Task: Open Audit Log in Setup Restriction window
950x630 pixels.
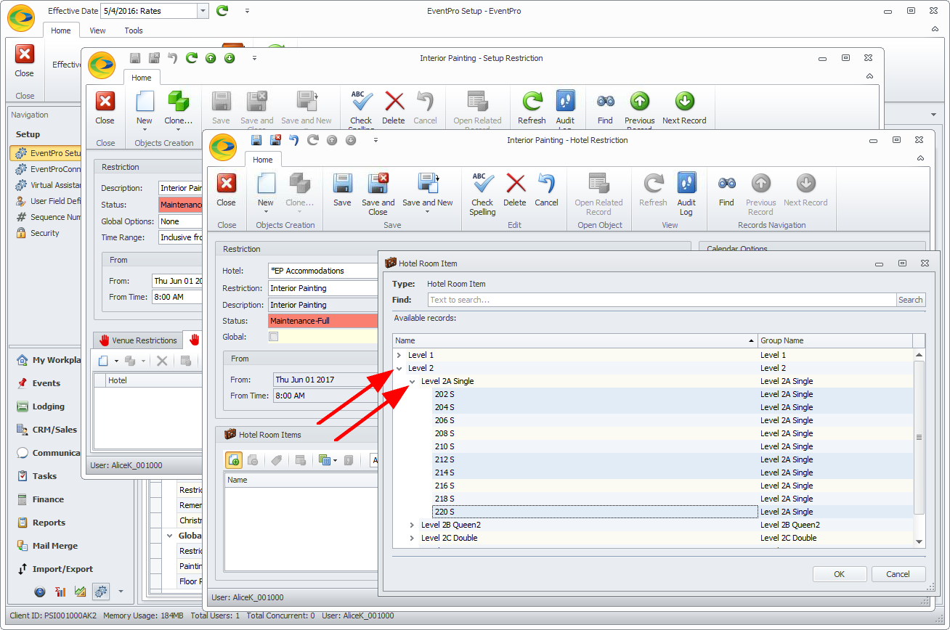Action: (x=565, y=112)
